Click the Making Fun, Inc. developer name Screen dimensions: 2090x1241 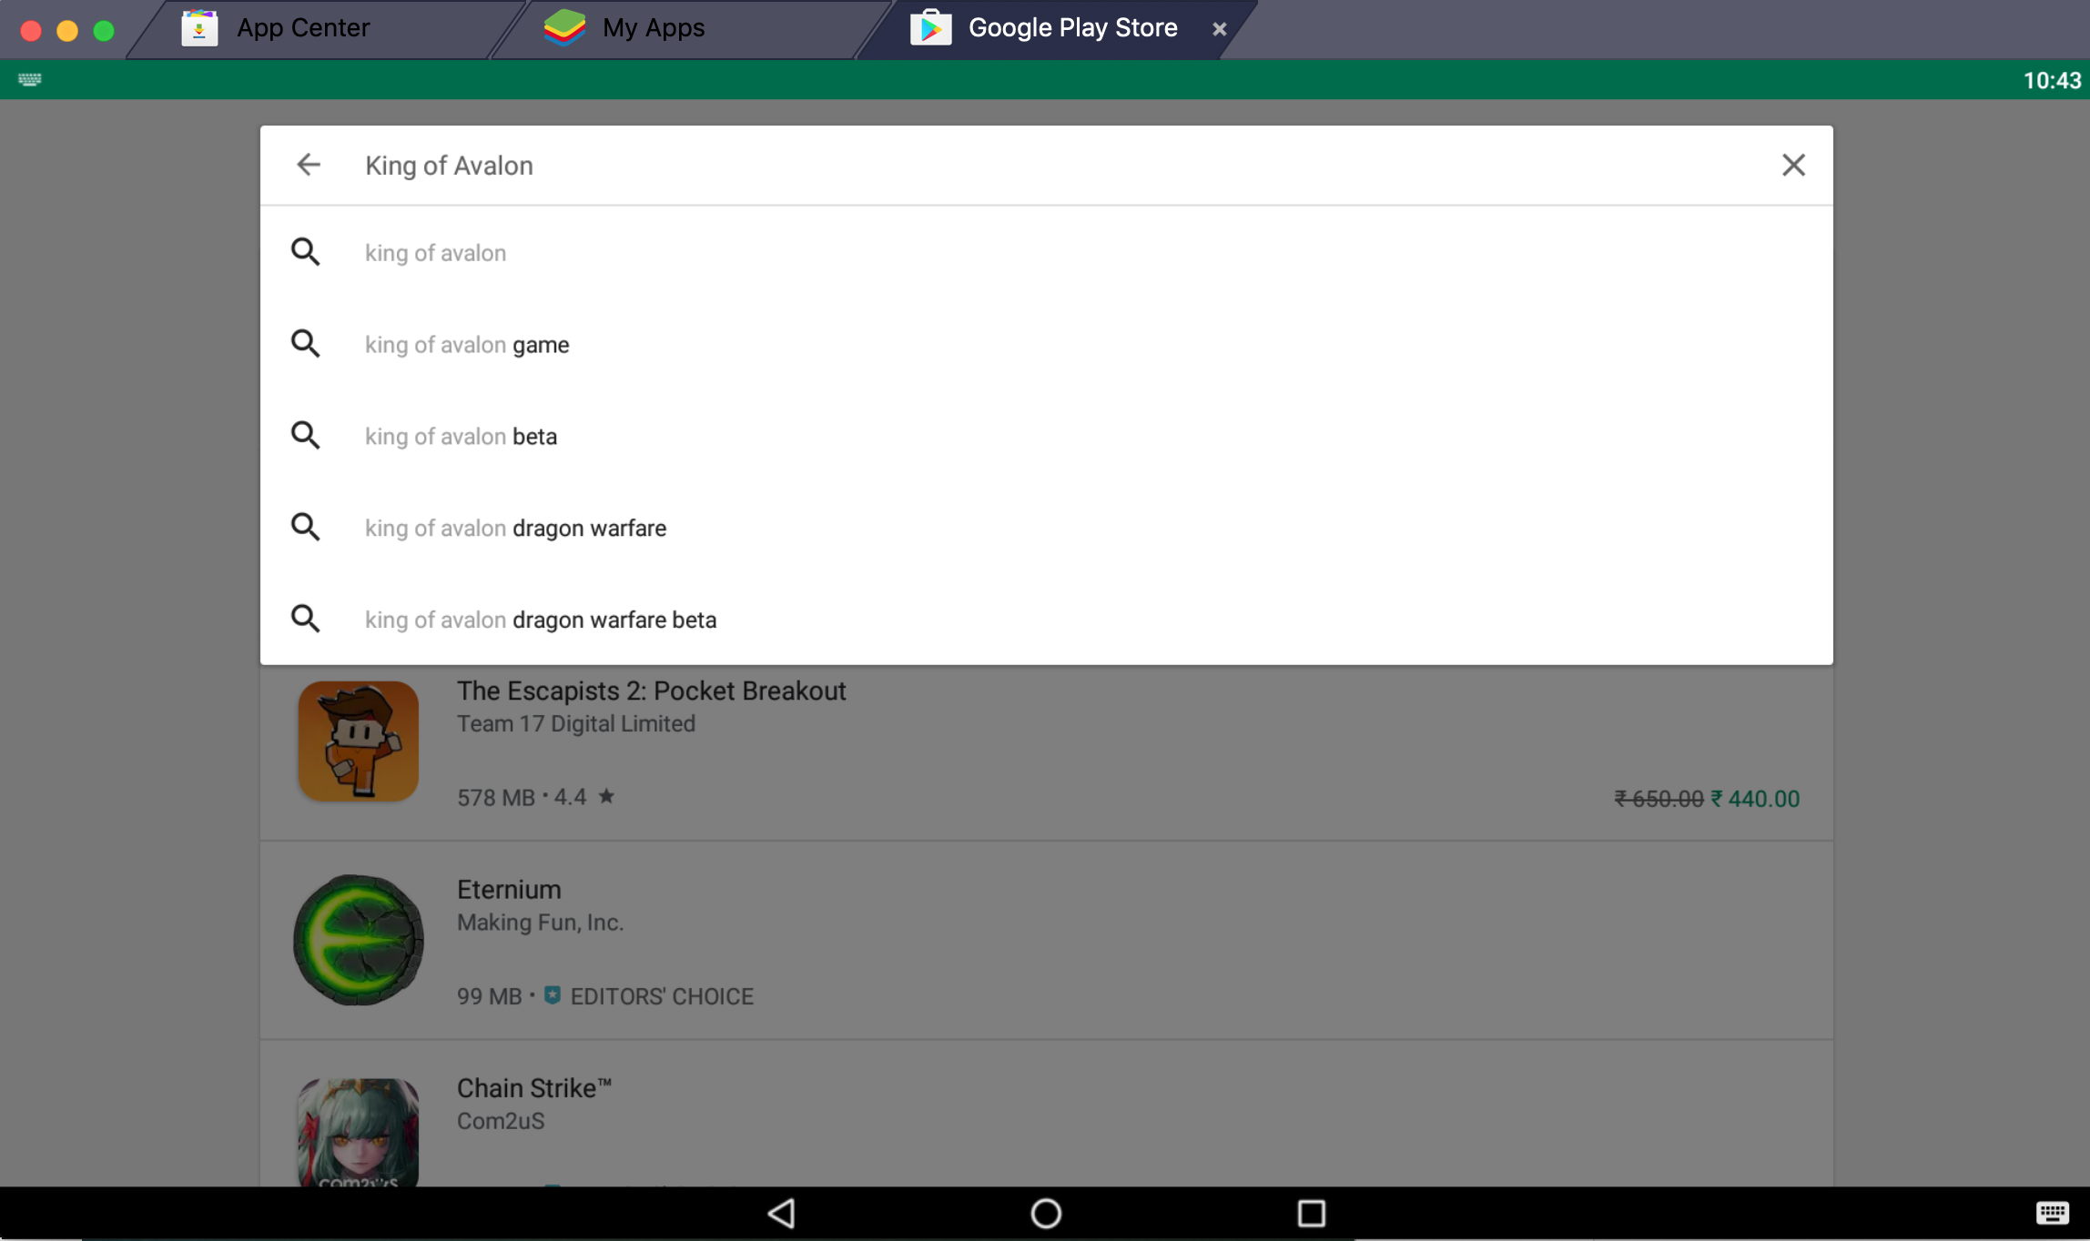[x=541, y=922]
